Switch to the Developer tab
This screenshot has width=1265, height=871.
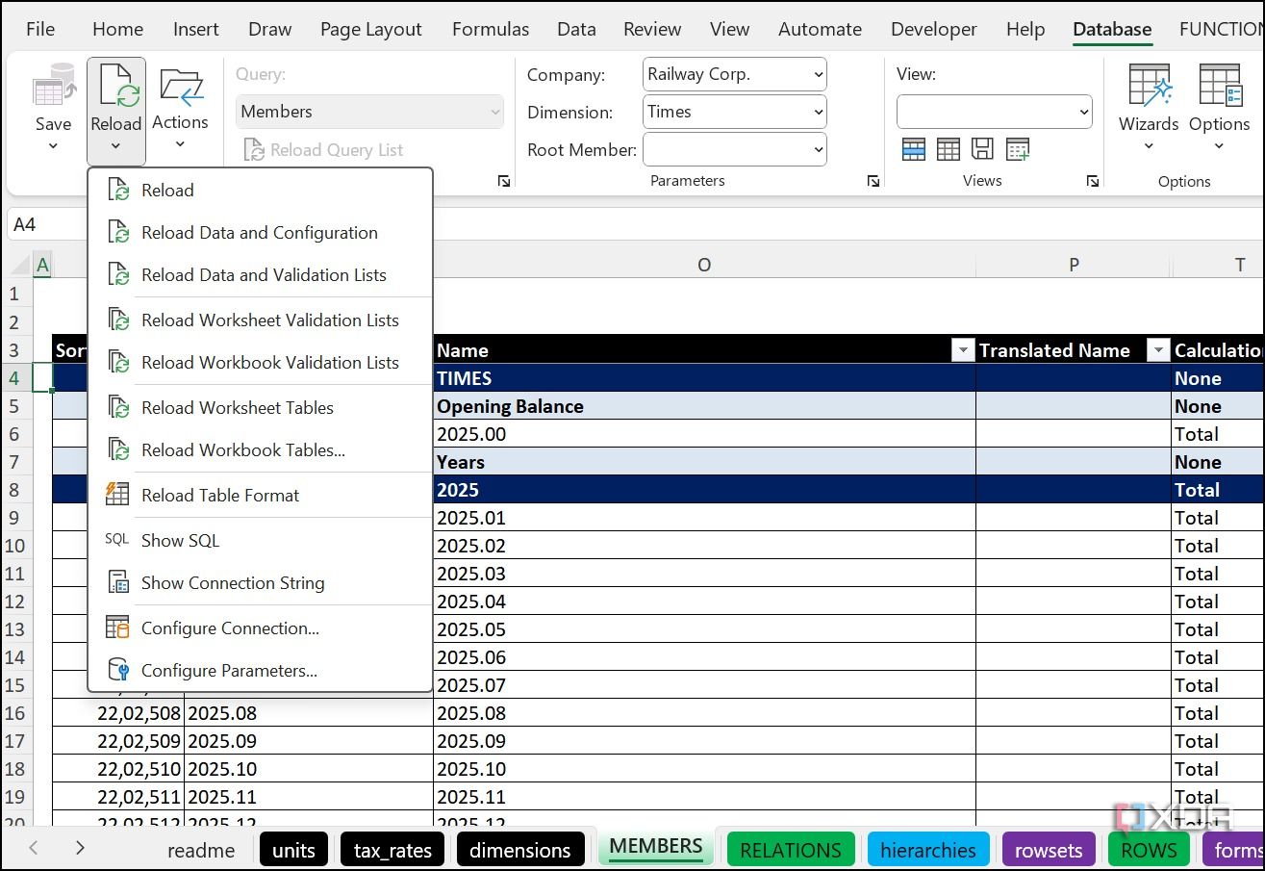tap(934, 29)
